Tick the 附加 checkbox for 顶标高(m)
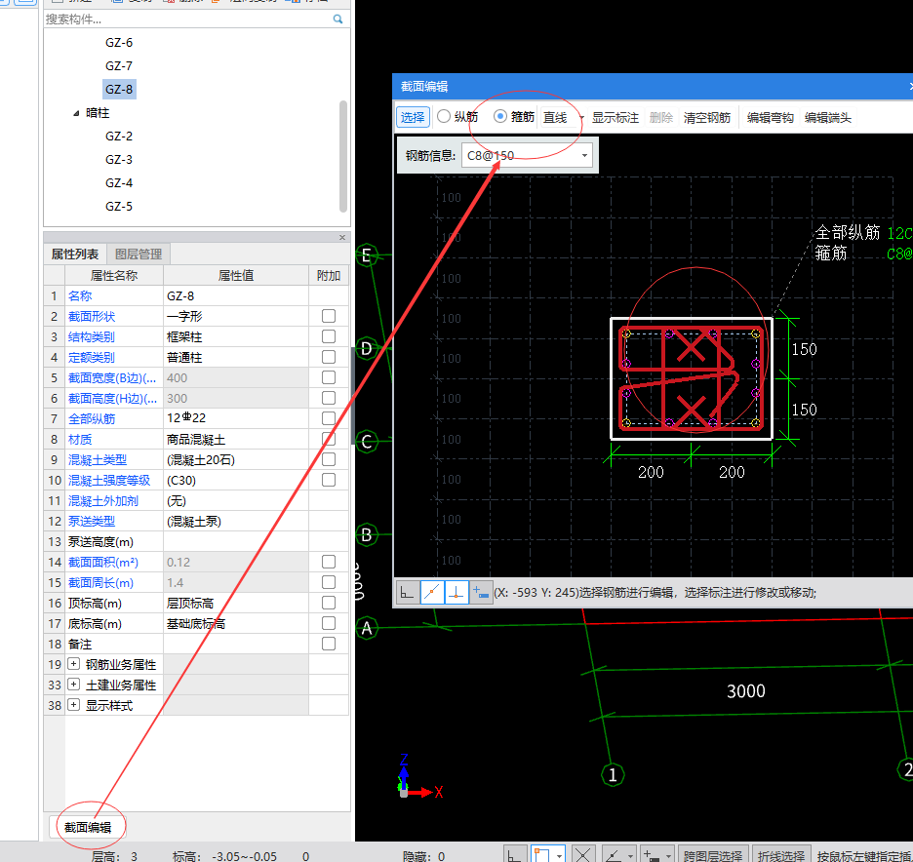This screenshot has width=913, height=862. [329, 603]
